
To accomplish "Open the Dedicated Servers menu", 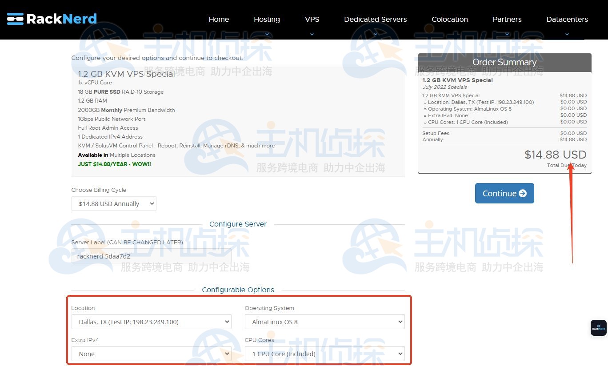I will (x=375, y=19).
